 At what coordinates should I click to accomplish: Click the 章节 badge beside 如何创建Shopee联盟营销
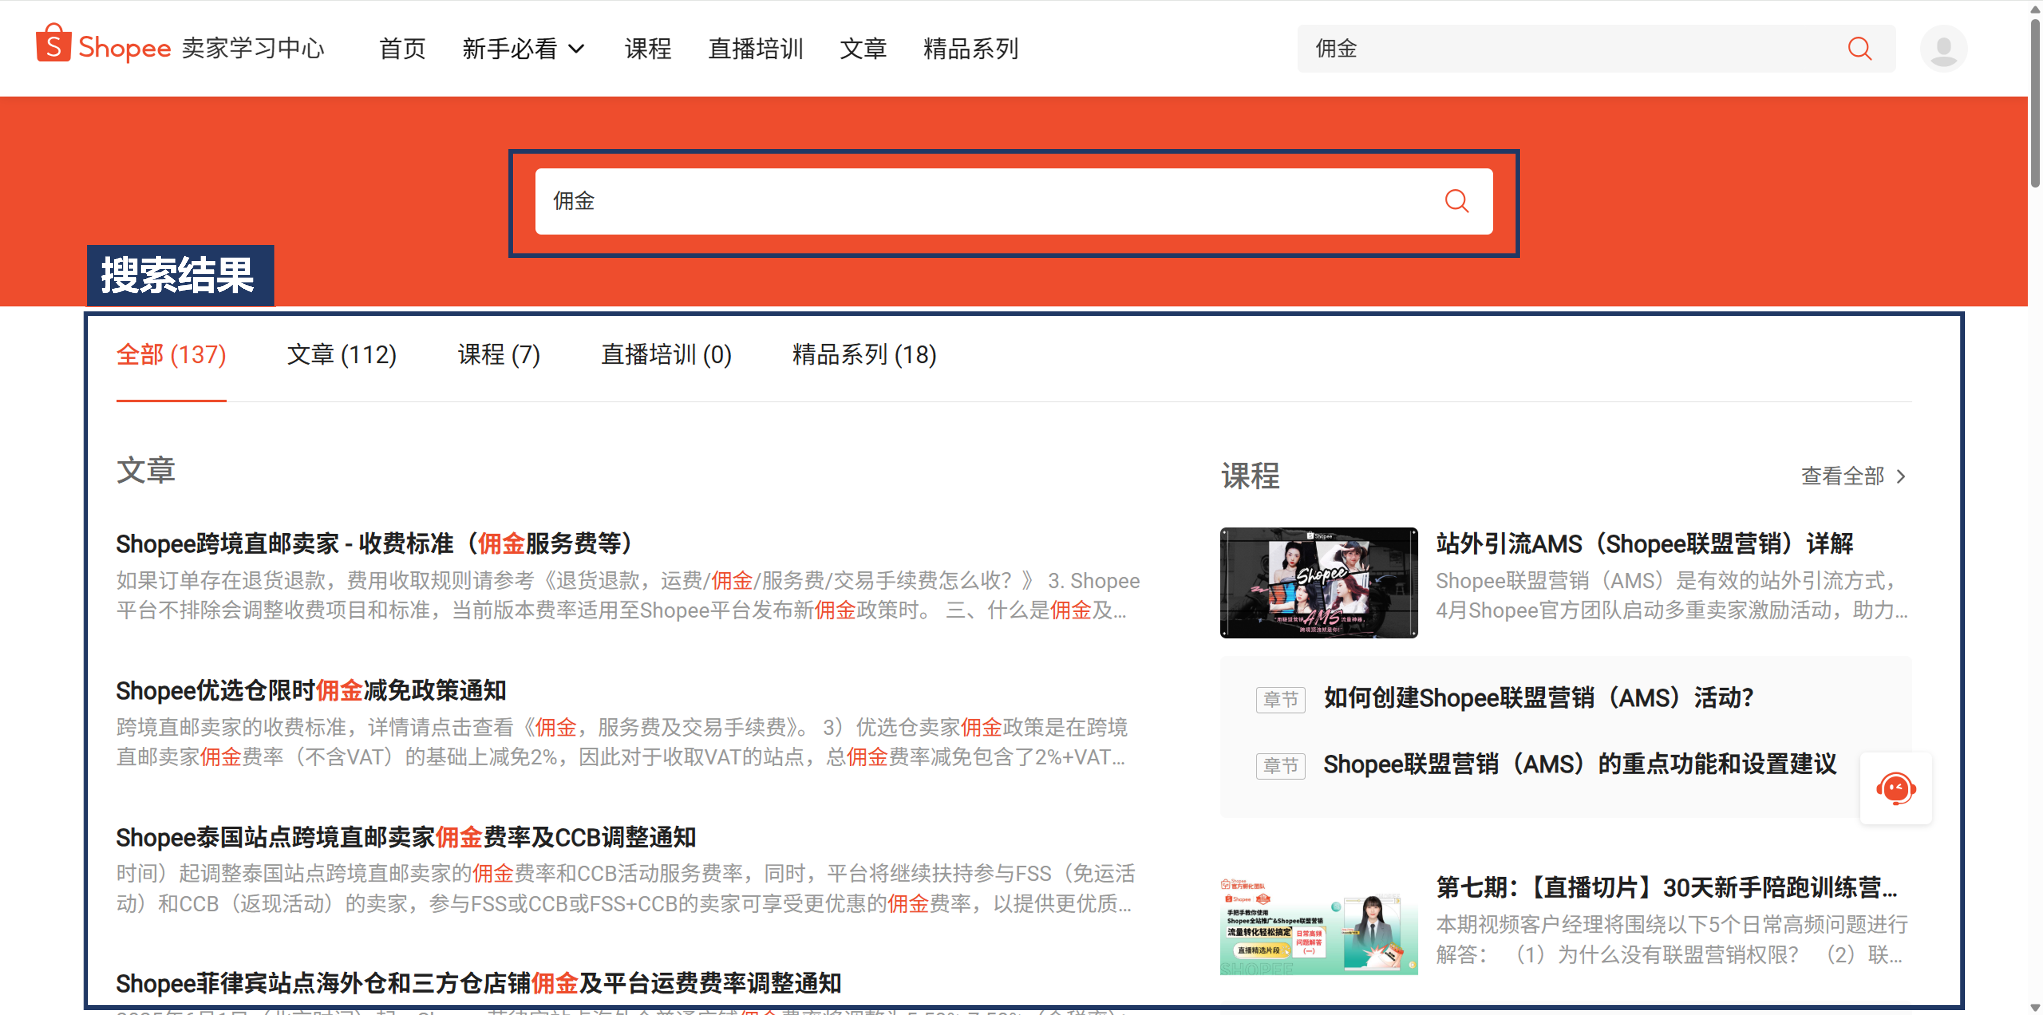(x=1280, y=699)
